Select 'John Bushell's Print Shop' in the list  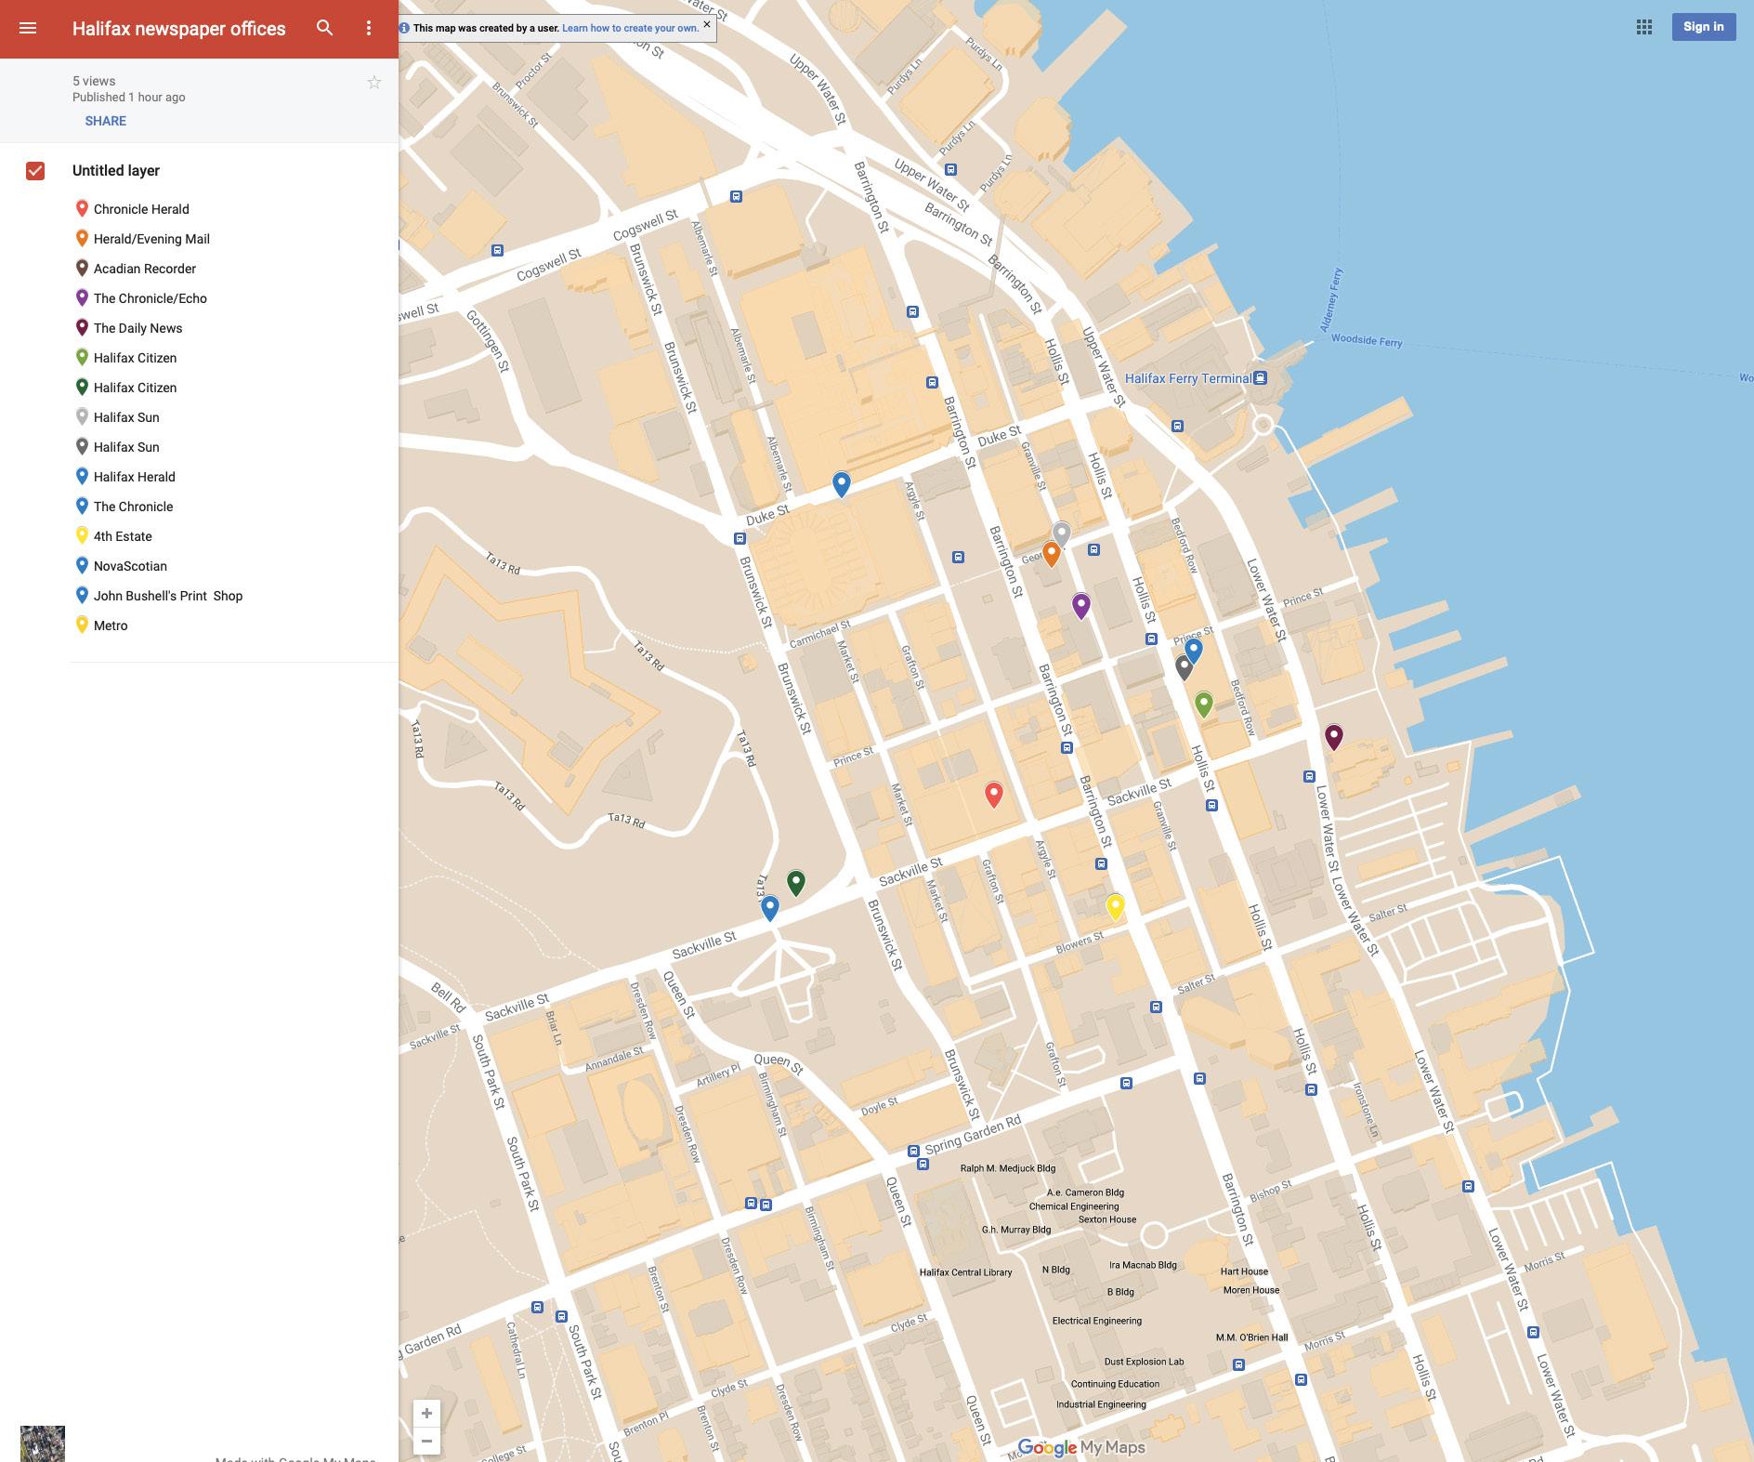[168, 596]
